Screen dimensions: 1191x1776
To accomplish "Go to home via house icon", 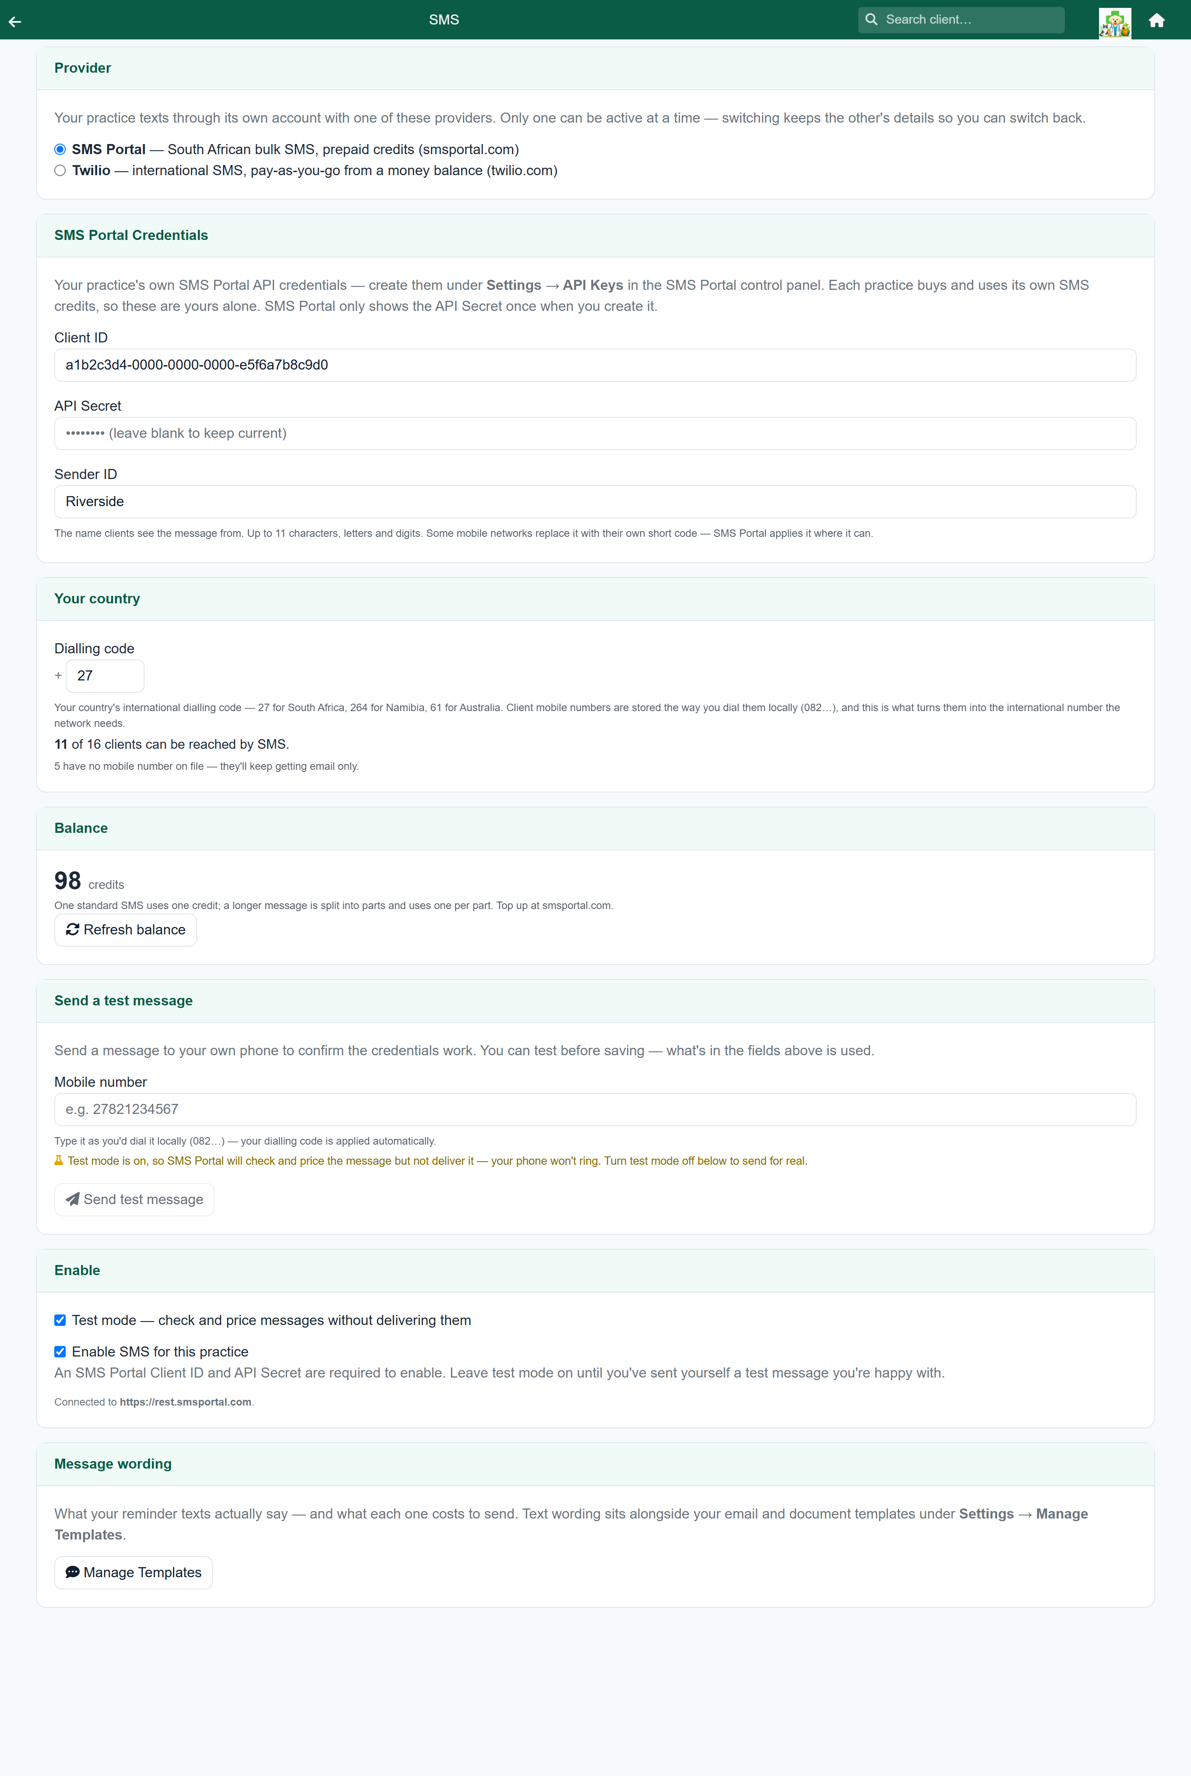I will click(1156, 21).
